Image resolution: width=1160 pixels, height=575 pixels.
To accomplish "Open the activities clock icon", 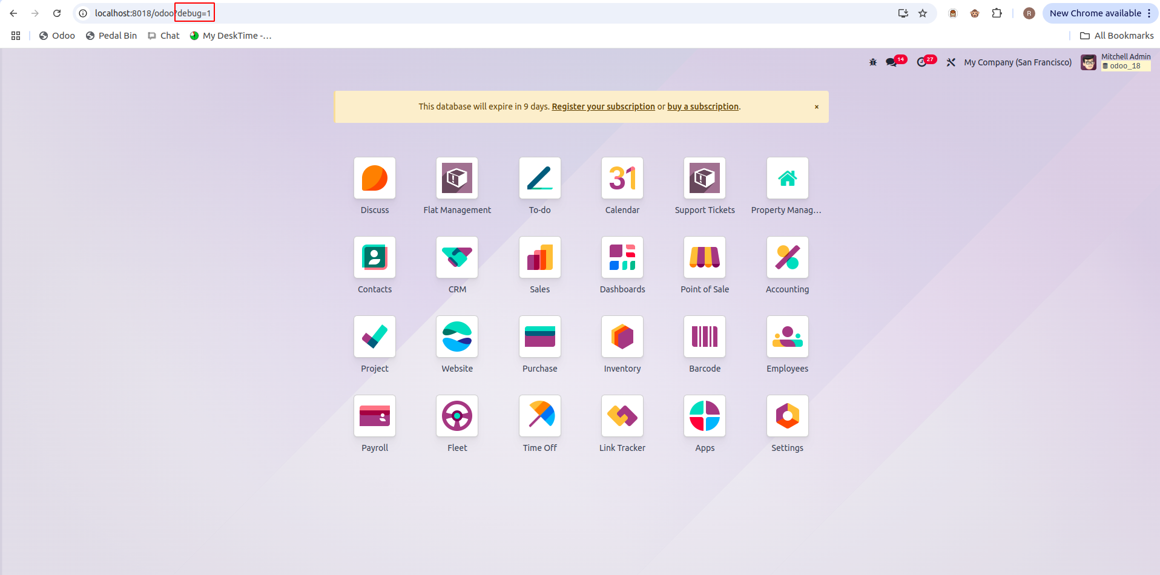I will point(922,62).
